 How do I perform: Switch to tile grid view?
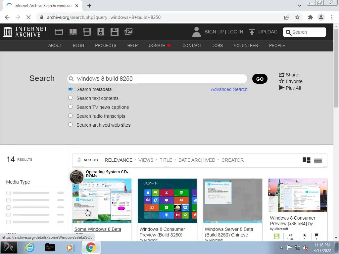click(x=306, y=160)
